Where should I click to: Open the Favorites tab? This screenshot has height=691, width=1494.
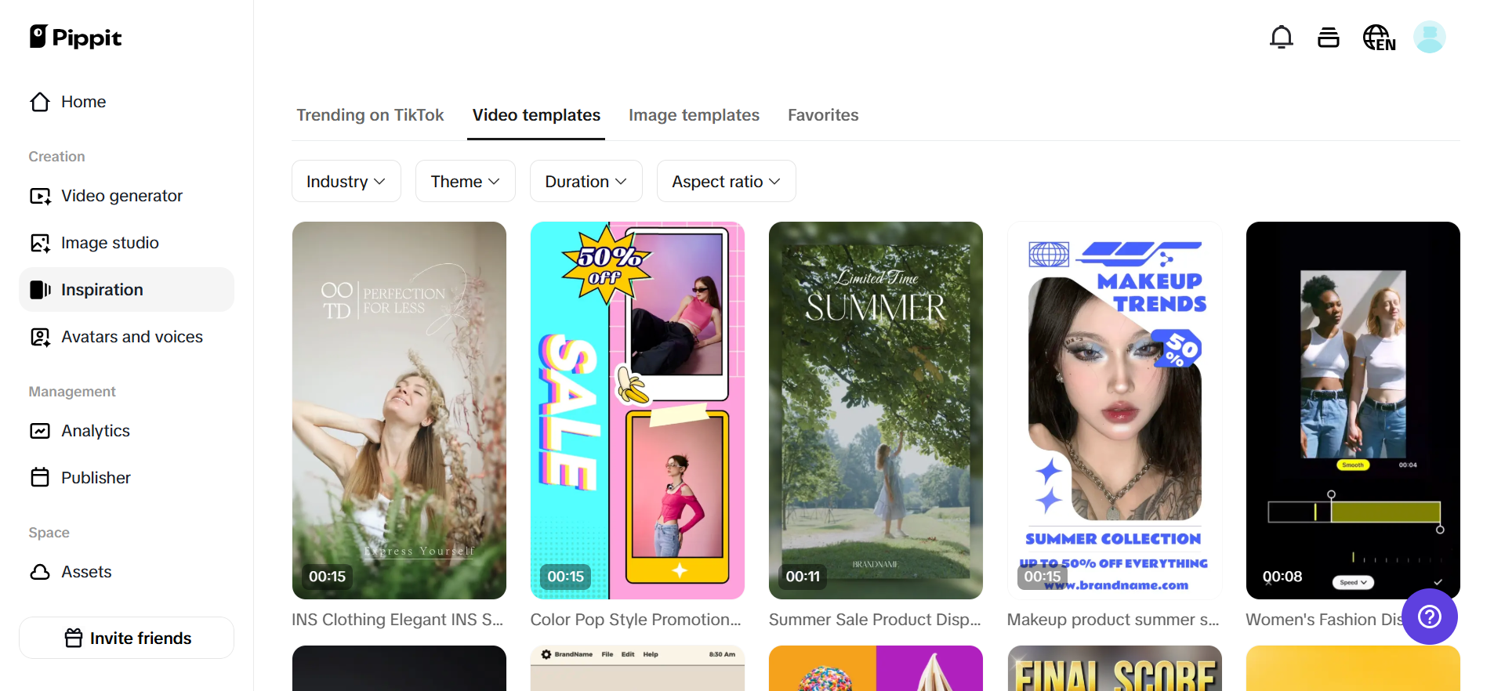click(823, 115)
